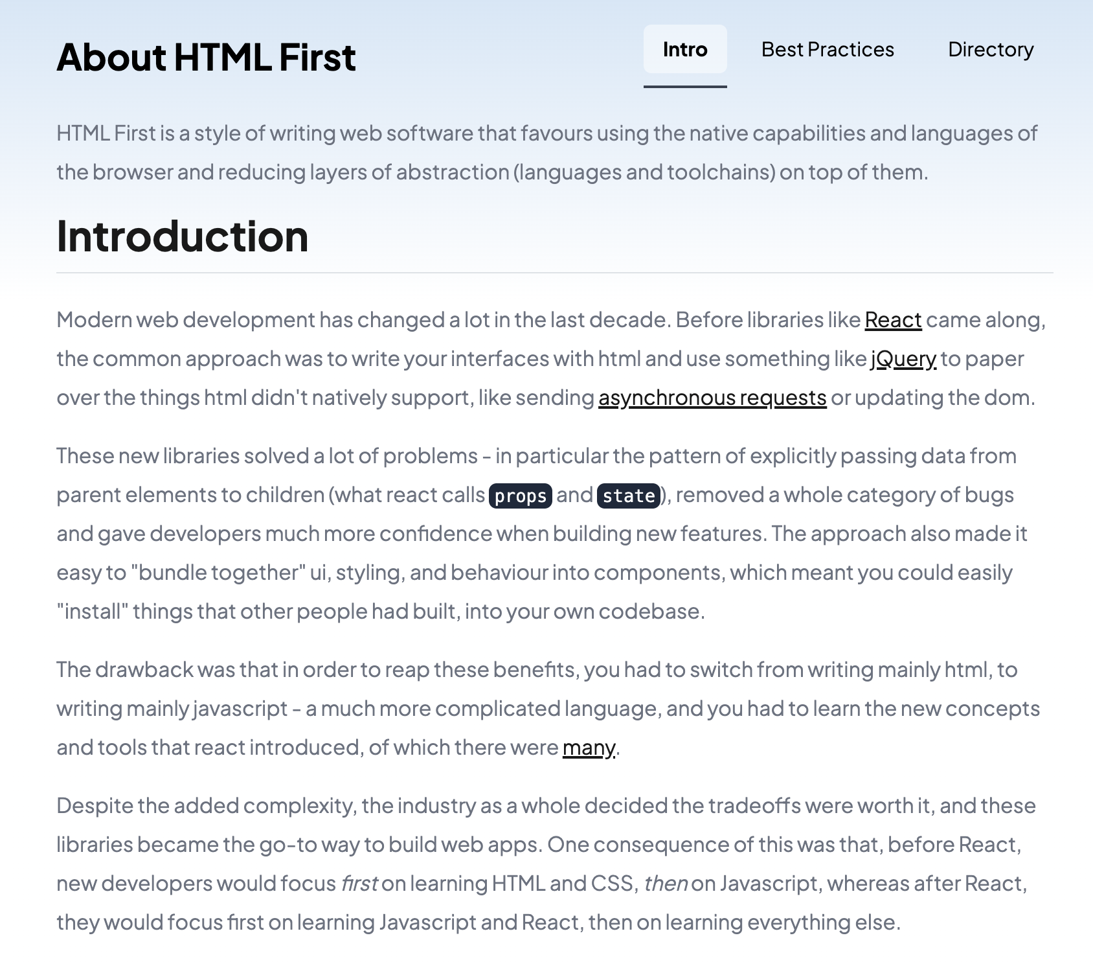Click the paragraph starting "These new libraries"
Screen dimensions: 1093x964
point(453,534)
